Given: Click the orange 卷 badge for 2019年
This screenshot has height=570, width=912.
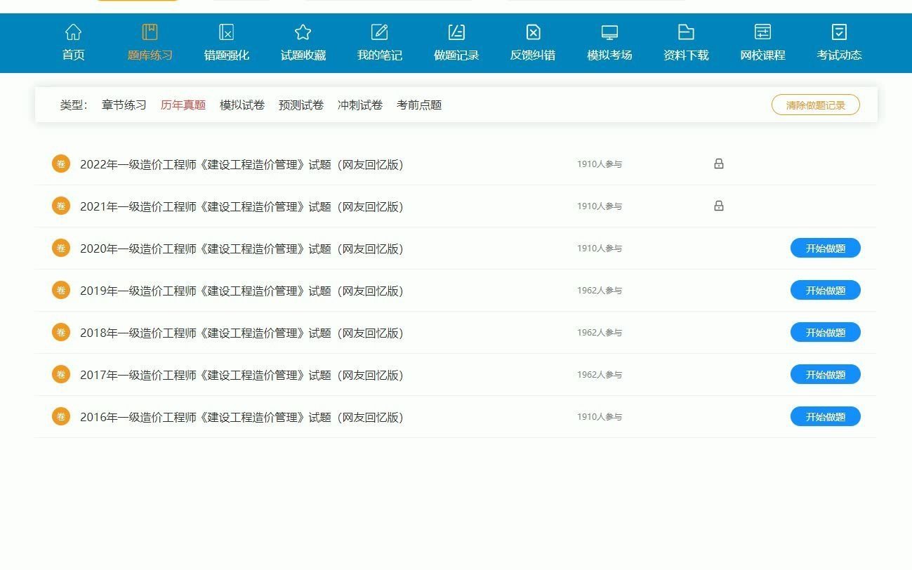Looking at the screenshot, I should (61, 290).
